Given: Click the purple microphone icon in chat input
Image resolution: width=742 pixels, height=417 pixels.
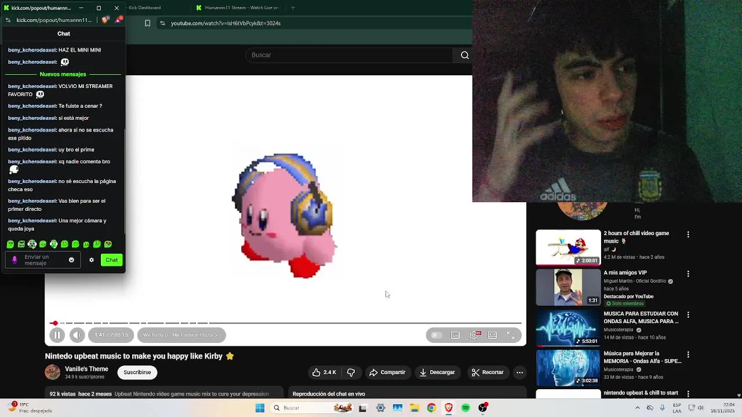Looking at the screenshot, I should pos(14,260).
